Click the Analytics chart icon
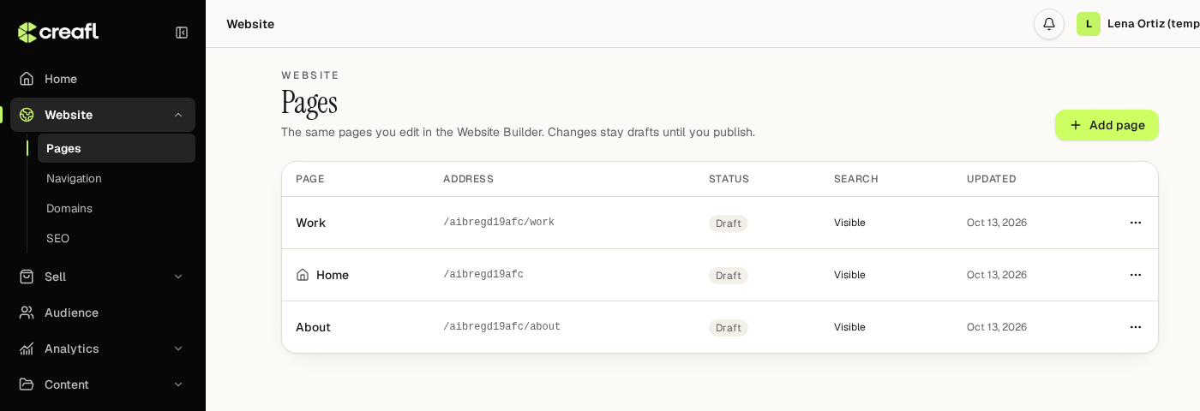The width and height of the screenshot is (1200, 411). point(27,348)
